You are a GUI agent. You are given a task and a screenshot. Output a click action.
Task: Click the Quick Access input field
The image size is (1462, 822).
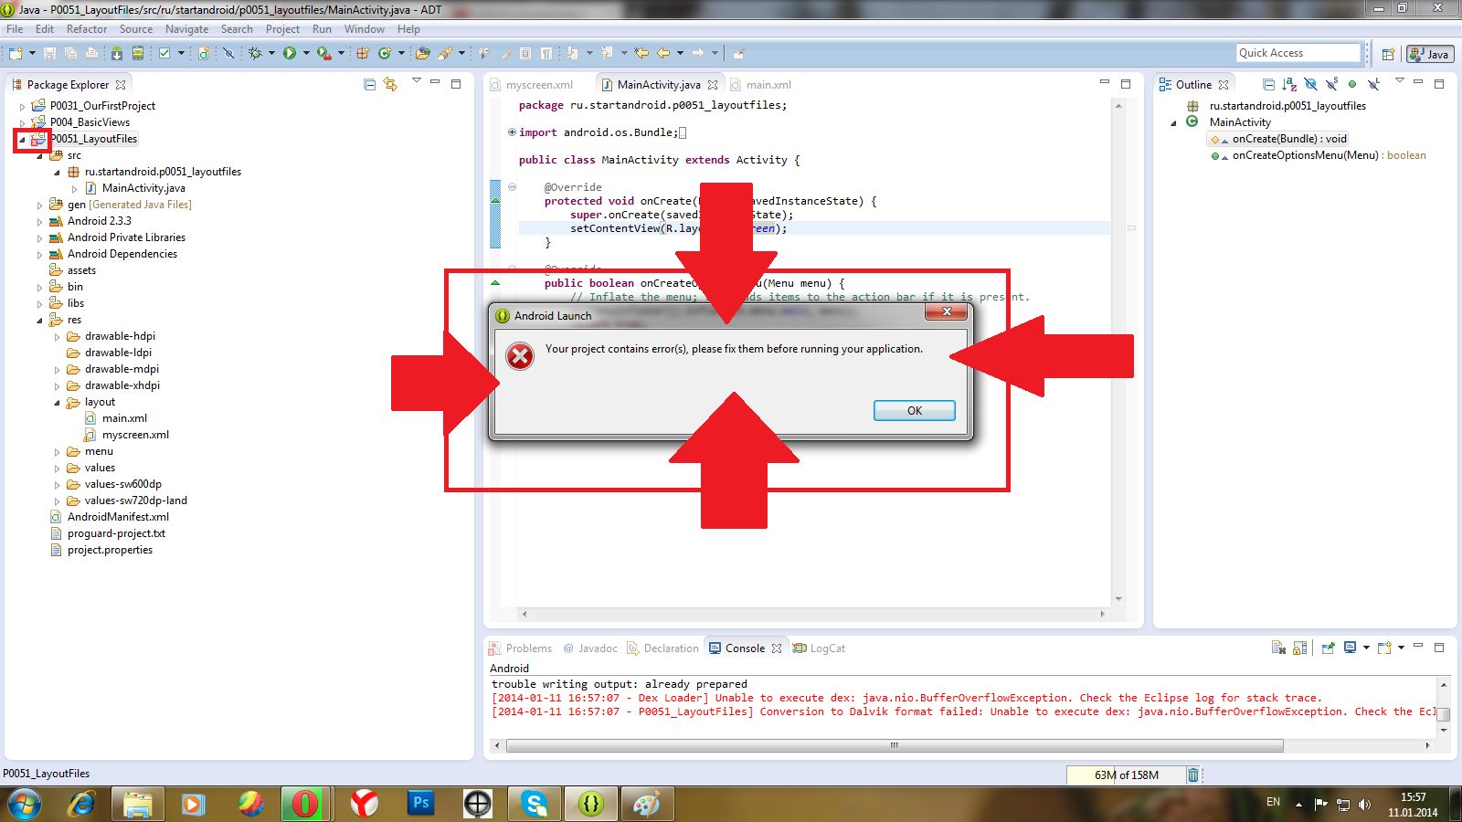[1298, 53]
